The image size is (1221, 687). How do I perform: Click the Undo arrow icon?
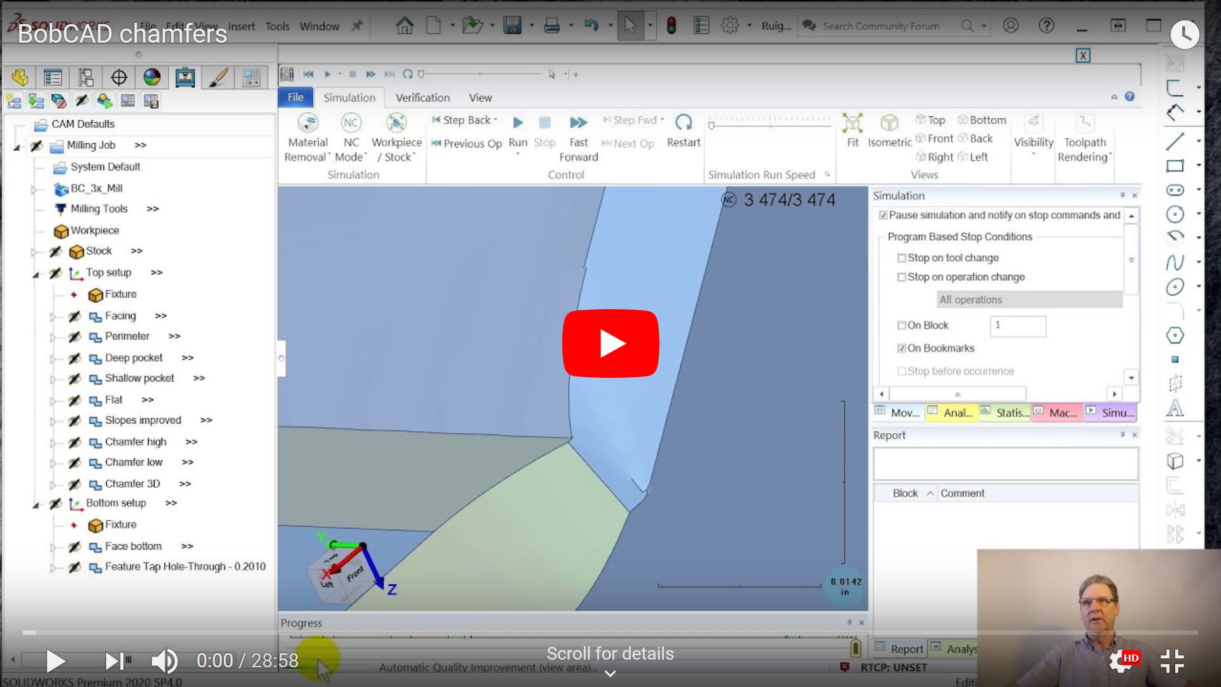(x=591, y=25)
